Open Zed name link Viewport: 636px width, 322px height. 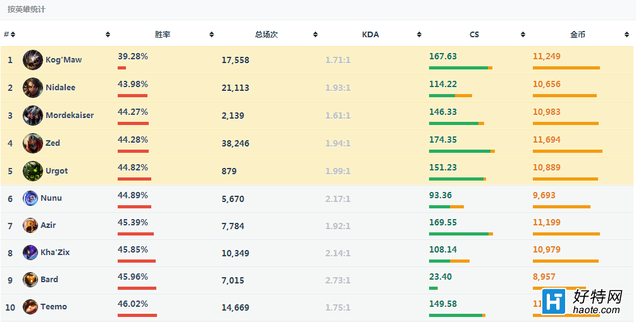pos(53,143)
